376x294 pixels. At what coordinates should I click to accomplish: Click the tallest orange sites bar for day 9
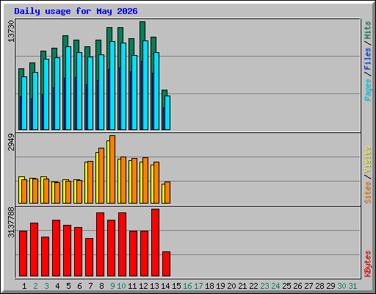click(x=112, y=169)
